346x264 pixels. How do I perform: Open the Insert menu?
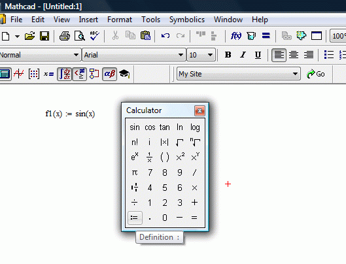88,20
